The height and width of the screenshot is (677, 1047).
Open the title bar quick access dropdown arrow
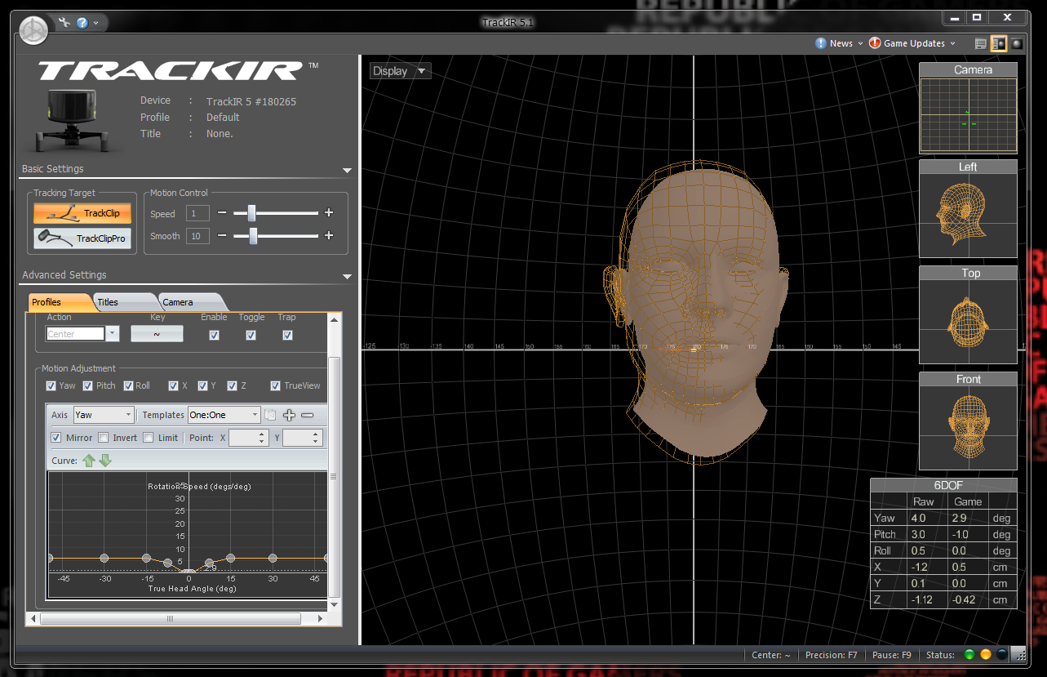click(x=95, y=23)
